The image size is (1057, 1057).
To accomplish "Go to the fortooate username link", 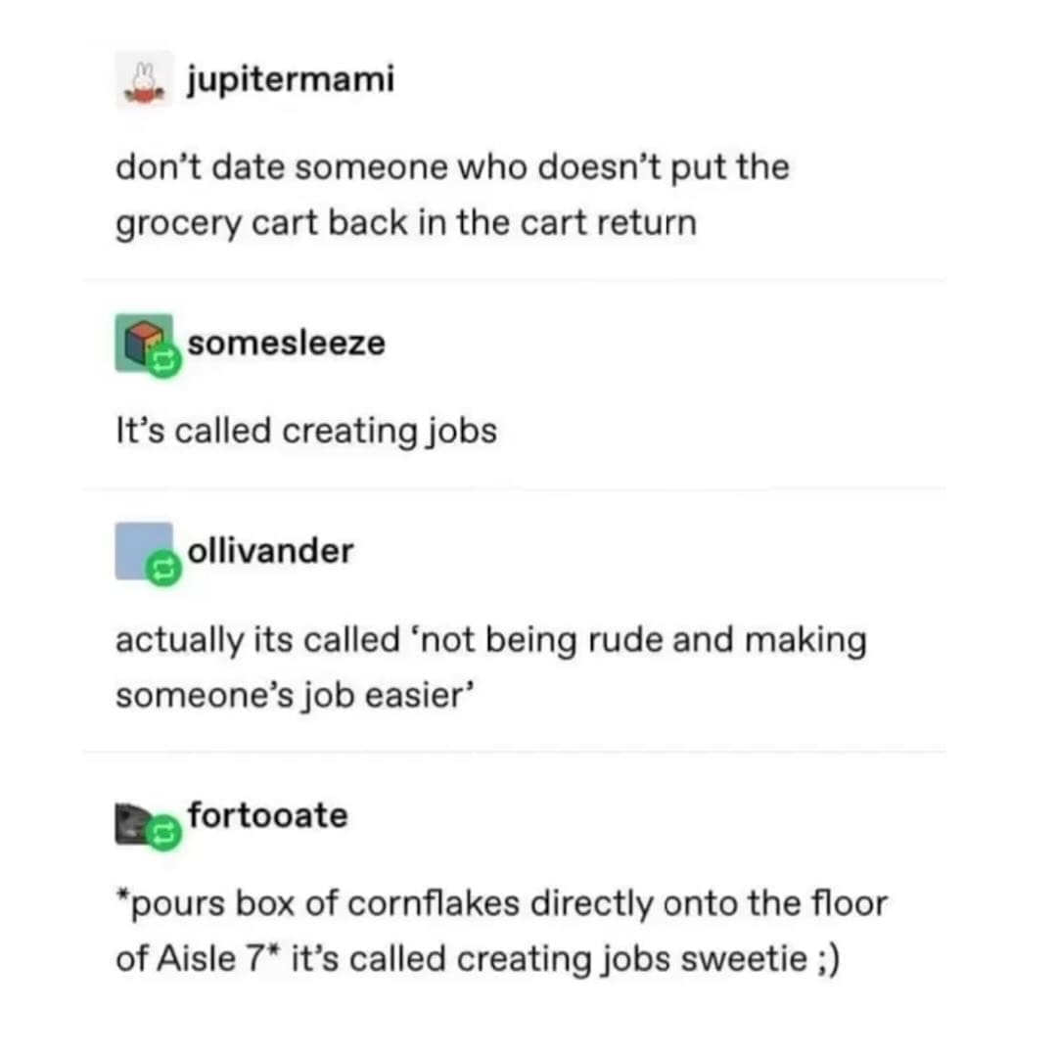I will (267, 814).
